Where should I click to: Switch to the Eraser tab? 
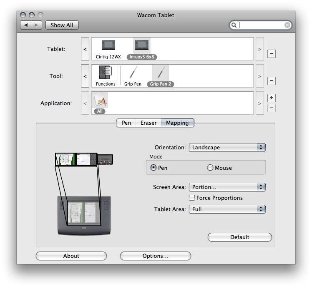pos(148,123)
